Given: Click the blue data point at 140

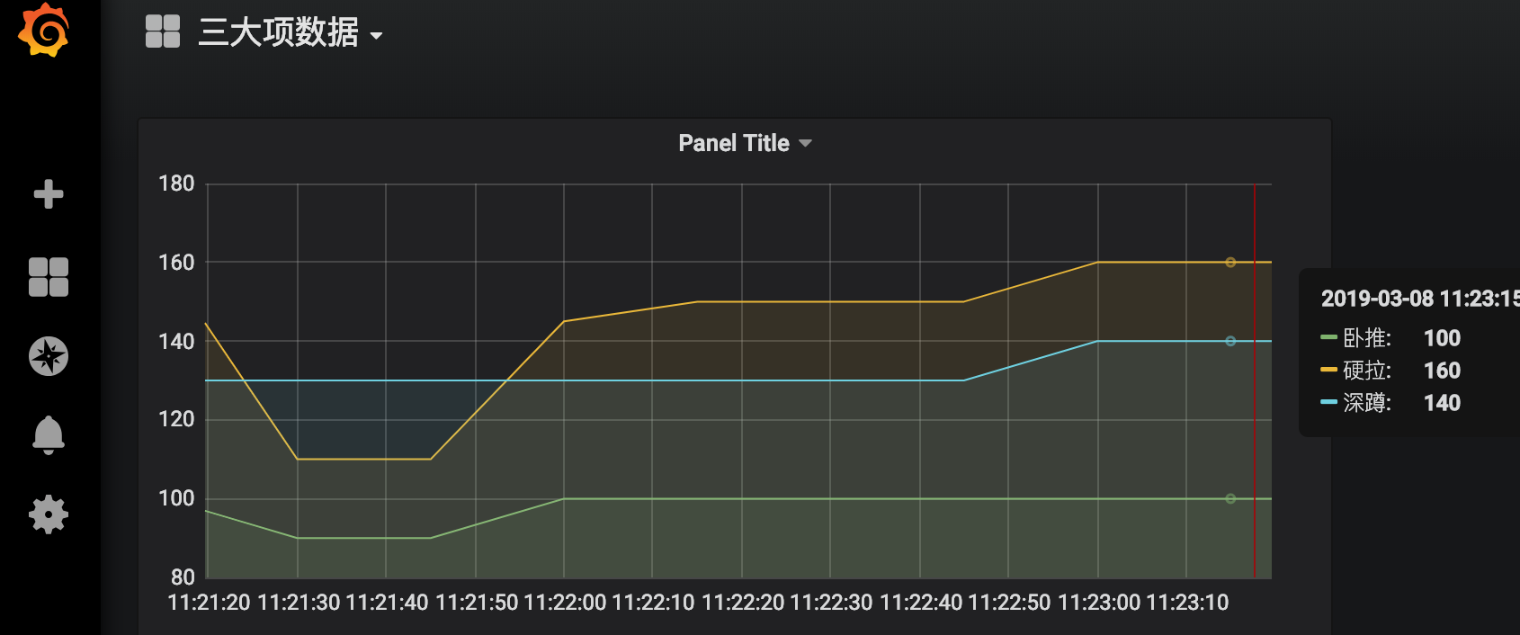Looking at the screenshot, I should point(1230,341).
